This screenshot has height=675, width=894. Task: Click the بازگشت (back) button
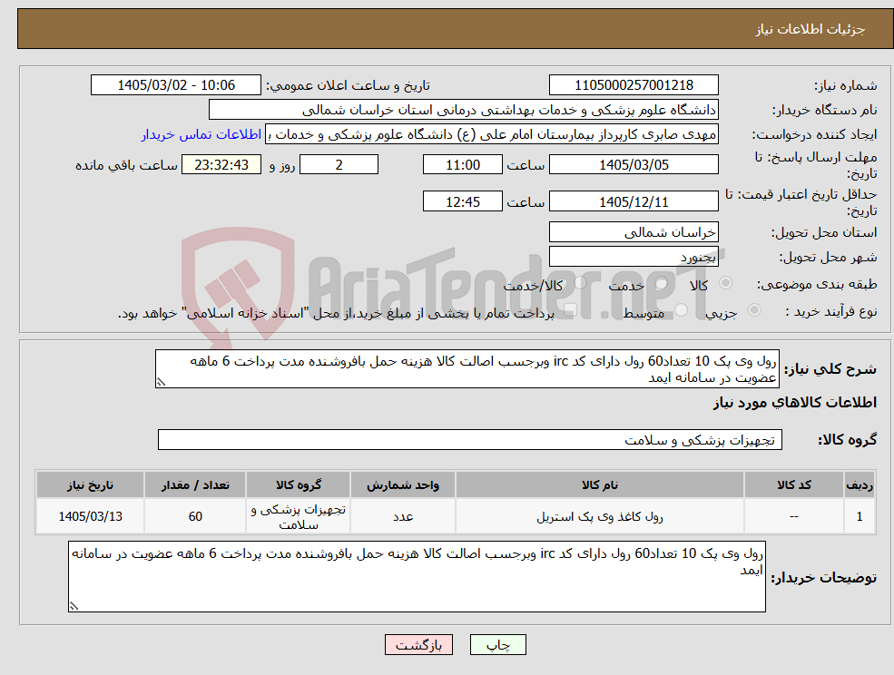click(x=418, y=645)
